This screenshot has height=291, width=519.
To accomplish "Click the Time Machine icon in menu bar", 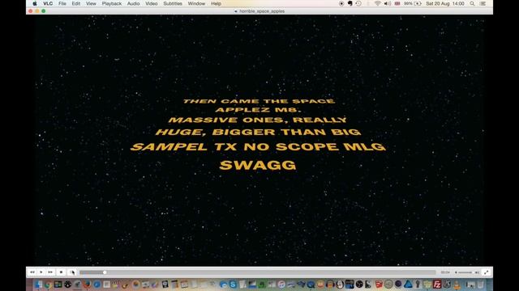I will tap(358, 3).
